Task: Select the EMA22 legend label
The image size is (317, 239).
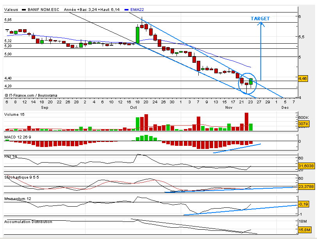Action: point(137,9)
